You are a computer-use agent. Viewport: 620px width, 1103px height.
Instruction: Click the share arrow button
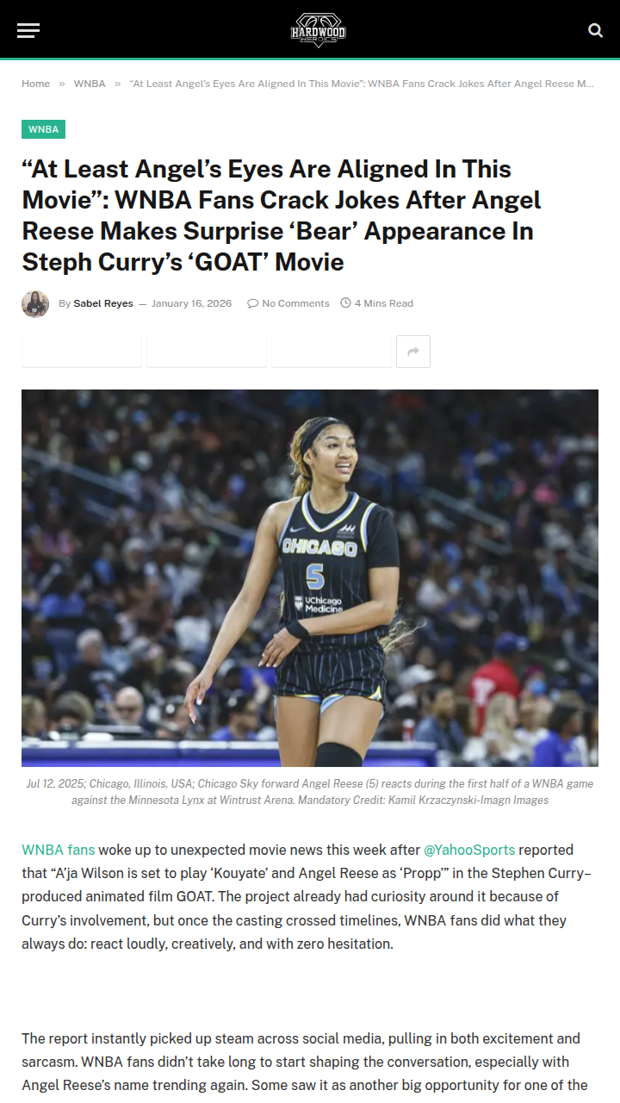pyautogui.click(x=413, y=352)
